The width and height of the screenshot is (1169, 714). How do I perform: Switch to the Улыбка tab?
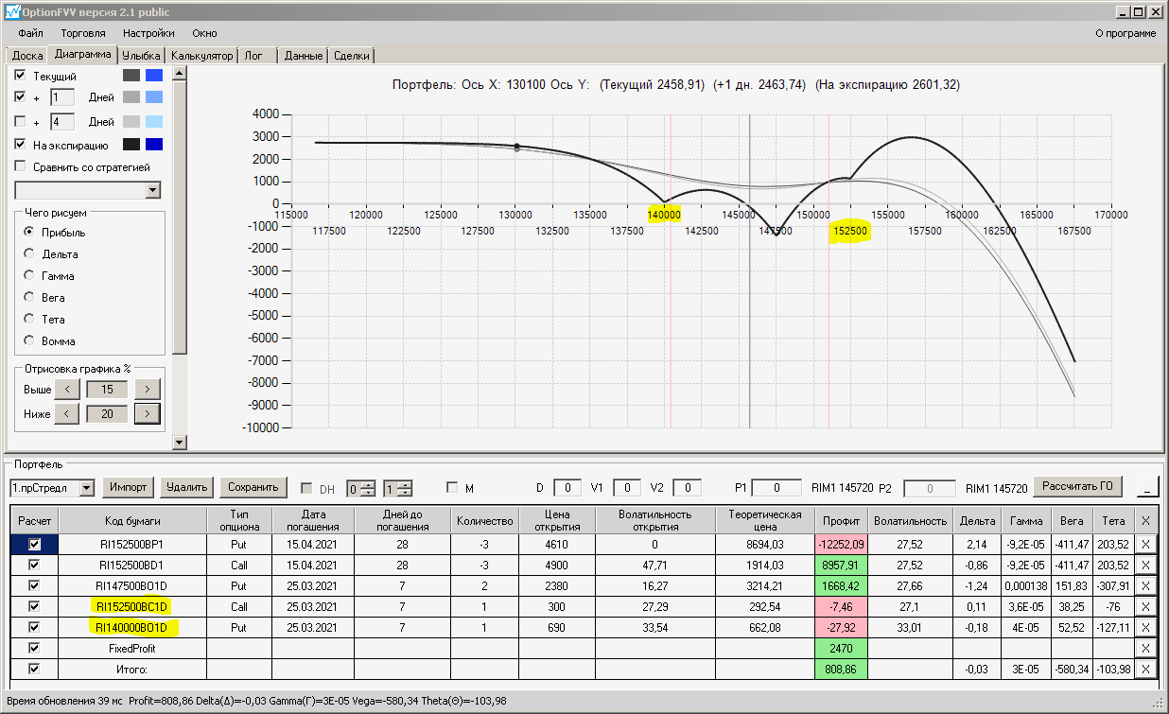pos(142,56)
